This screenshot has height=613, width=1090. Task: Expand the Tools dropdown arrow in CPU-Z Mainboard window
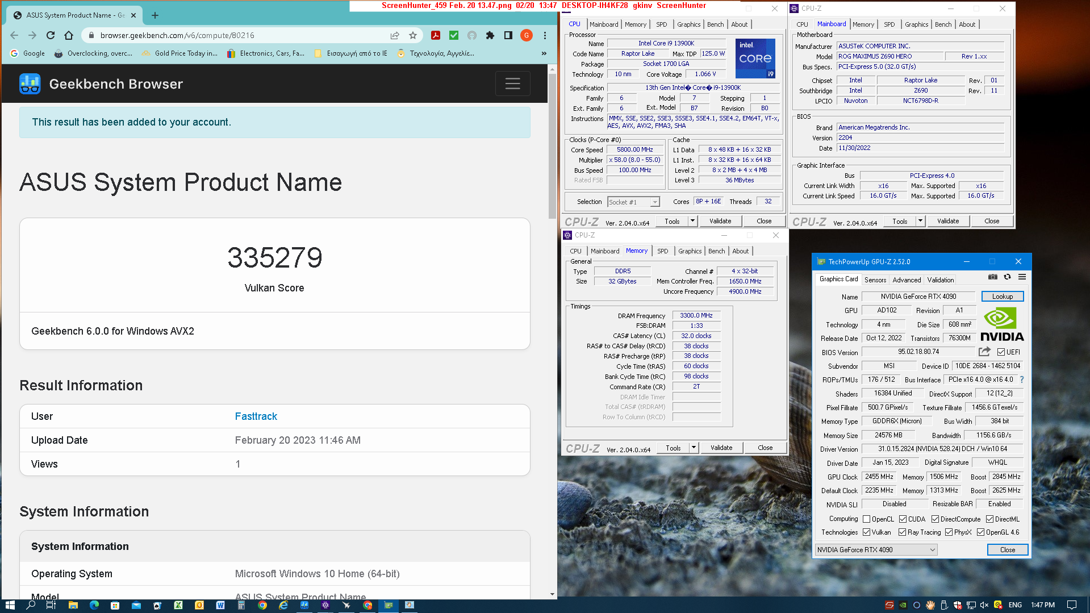[920, 221]
